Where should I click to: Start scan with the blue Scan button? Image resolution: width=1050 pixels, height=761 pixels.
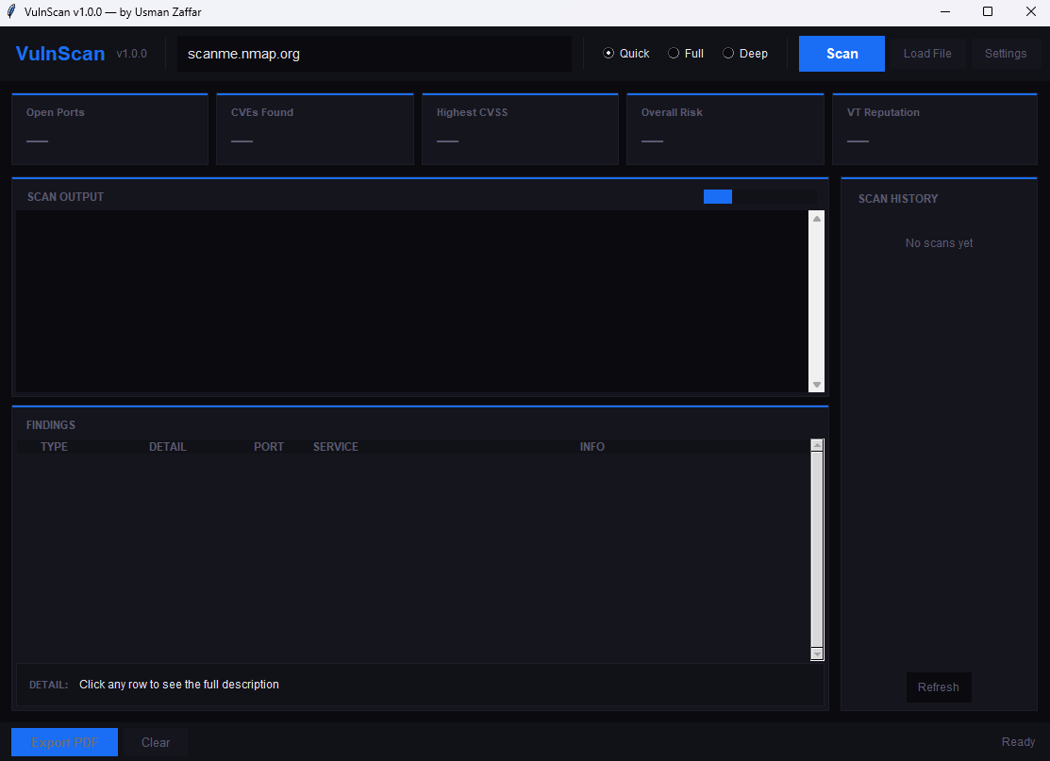[842, 54]
